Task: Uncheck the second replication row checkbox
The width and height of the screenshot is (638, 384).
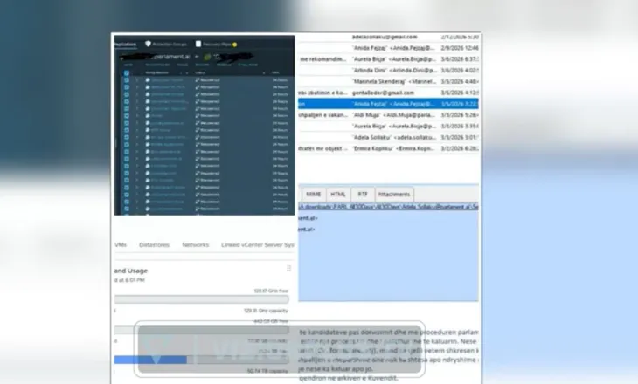Action: point(127,87)
